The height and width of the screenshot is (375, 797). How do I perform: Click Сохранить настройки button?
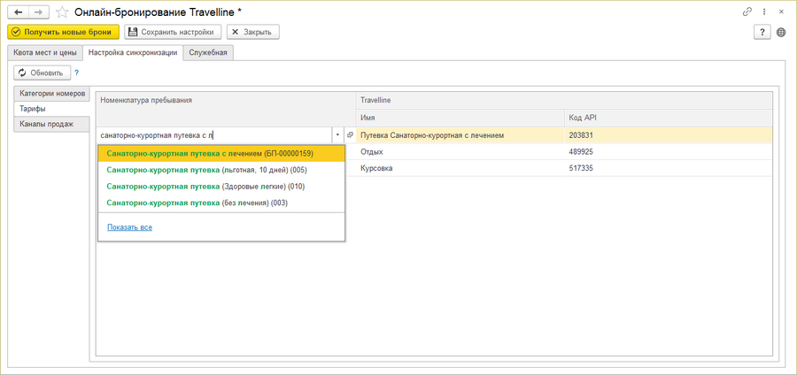click(173, 32)
